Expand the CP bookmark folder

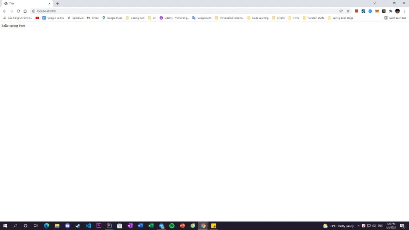[x=152, y=18]
